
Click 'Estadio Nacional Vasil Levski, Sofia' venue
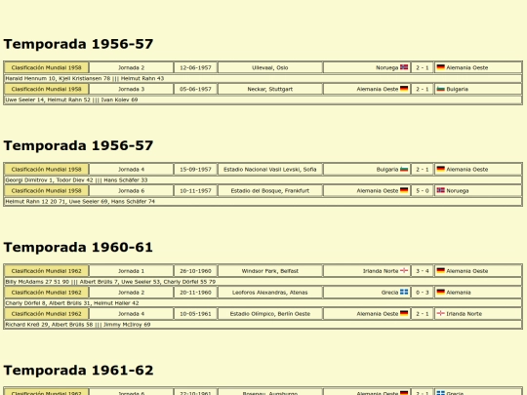pos(270,170)
